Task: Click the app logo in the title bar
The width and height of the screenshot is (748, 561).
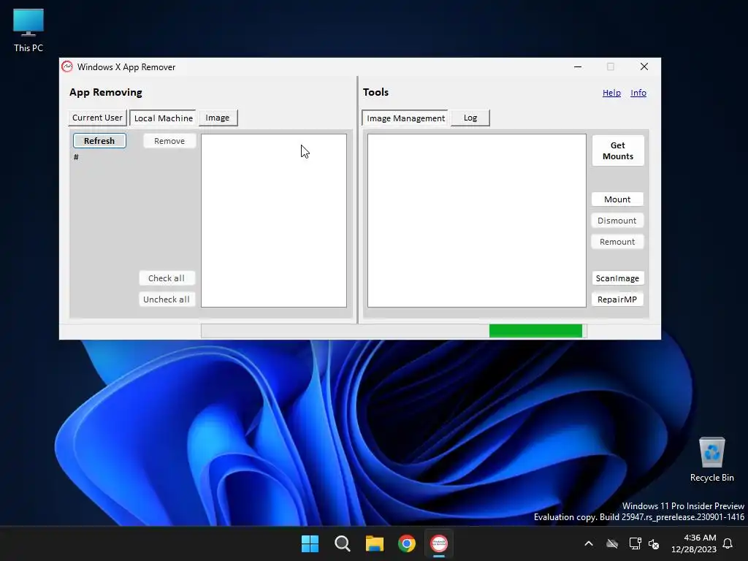Action: point(67,66)
